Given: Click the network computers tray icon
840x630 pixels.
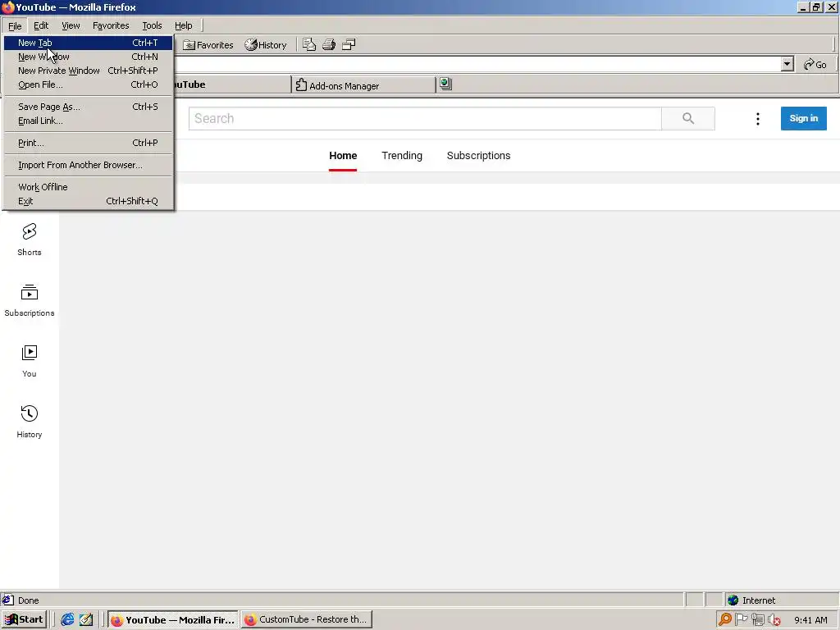Looking at the screenshot, I should tap(757, 620).
